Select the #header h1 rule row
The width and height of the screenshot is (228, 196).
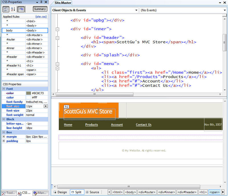click(25, 66)
